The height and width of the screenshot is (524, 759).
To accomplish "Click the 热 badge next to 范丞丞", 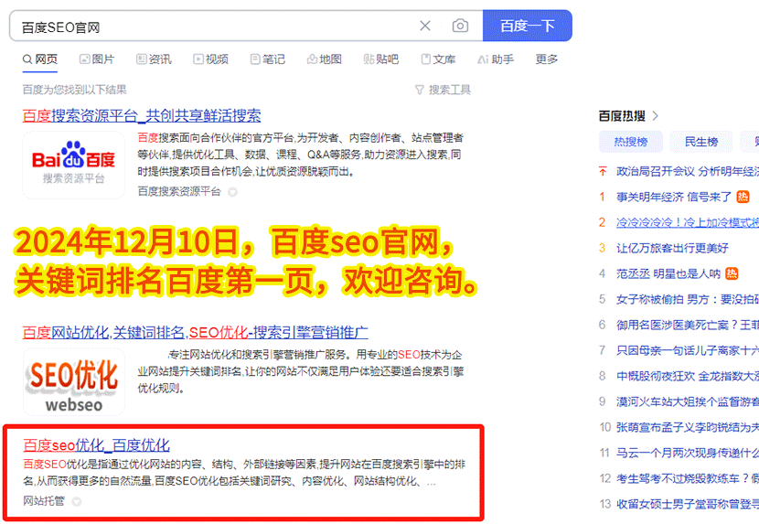I will [732, 273].
